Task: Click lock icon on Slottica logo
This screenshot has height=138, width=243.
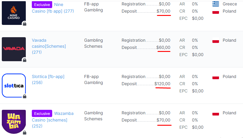Action: [25, 96]
